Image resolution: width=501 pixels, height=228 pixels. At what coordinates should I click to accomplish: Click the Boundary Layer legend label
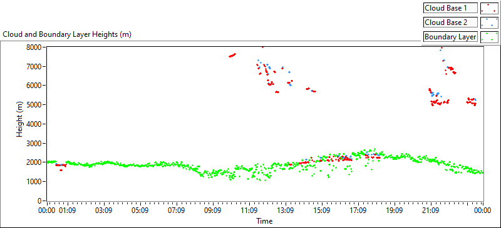(450, 37)
